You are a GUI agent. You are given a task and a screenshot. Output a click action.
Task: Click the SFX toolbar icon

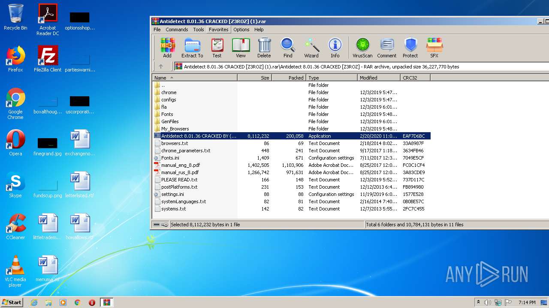pos(434,47)
